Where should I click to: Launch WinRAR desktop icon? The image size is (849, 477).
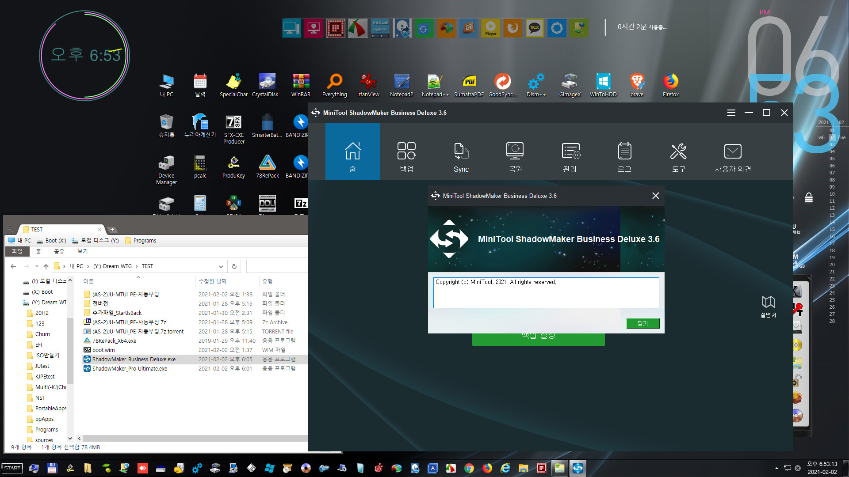[301, 85]
